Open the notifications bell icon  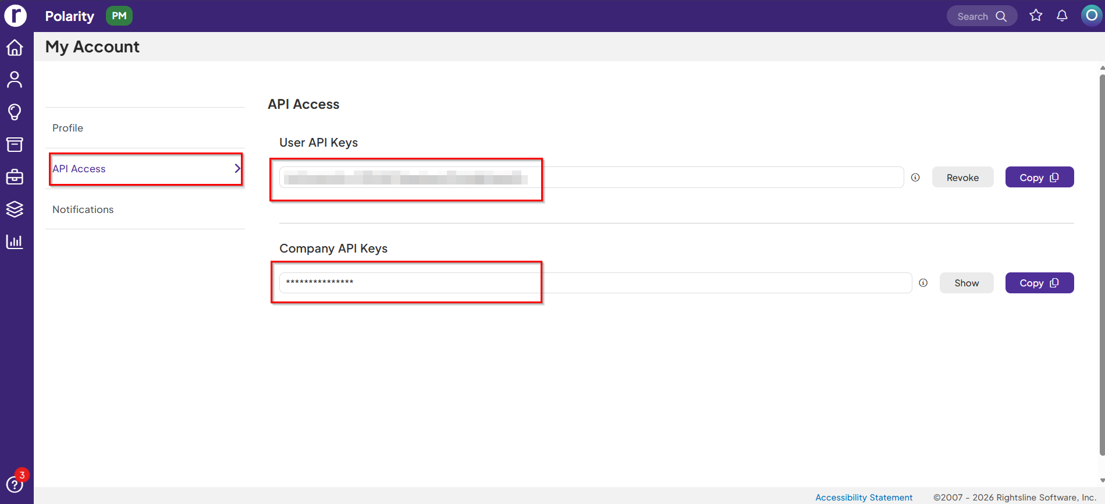(1062, 16)
